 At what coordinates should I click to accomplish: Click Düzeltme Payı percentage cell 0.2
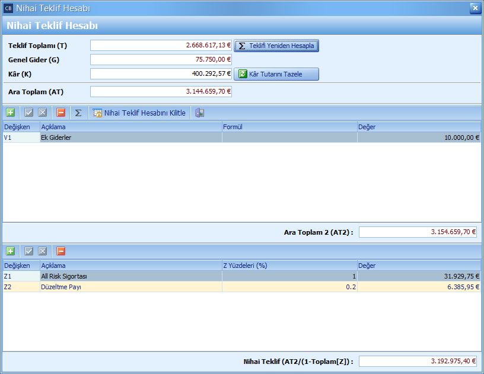289,287
